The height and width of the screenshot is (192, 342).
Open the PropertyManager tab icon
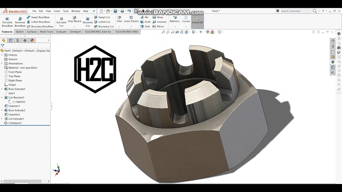(11, 41)
